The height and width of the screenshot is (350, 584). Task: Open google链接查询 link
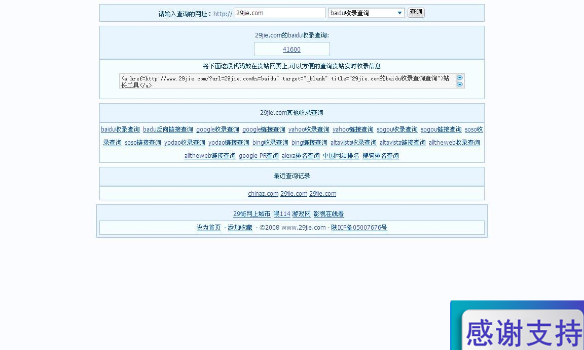[x=264, y=129]
